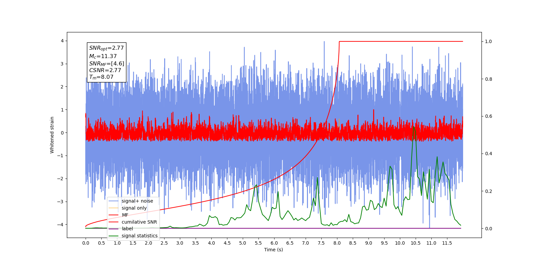Image resolution: width=535 pixels, height=267 pixels.
Task: Click the −1 tick on the strain axis
Action: [x=61, y=156]
